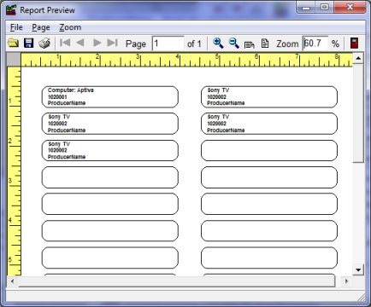Click the horizontal scrollbar thumb

177,281
